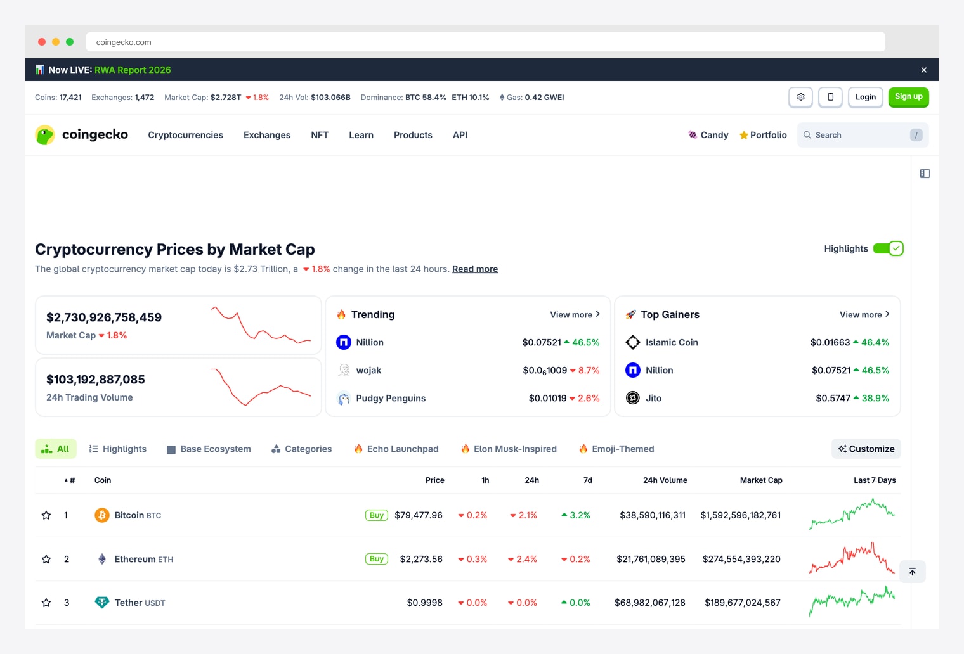This screenshot has height=654, width=964.
Task: Turn off the Highlights toggle switch
Action: [x=889, y=248]
